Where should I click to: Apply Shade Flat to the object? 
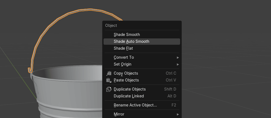coord(123,48)
